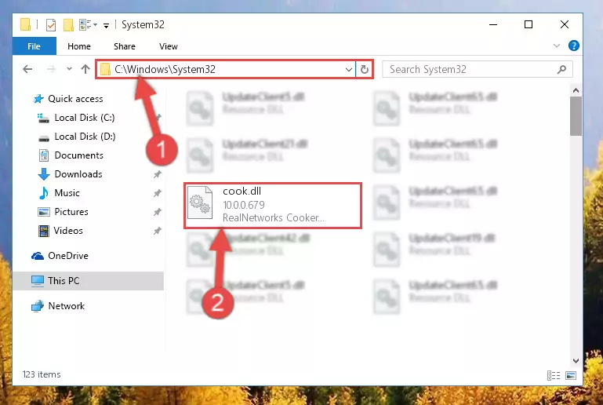Expand the ribbon with the chevron
Image resolution: width=603 pixels, height=405 pixels.
pos(556,46)
